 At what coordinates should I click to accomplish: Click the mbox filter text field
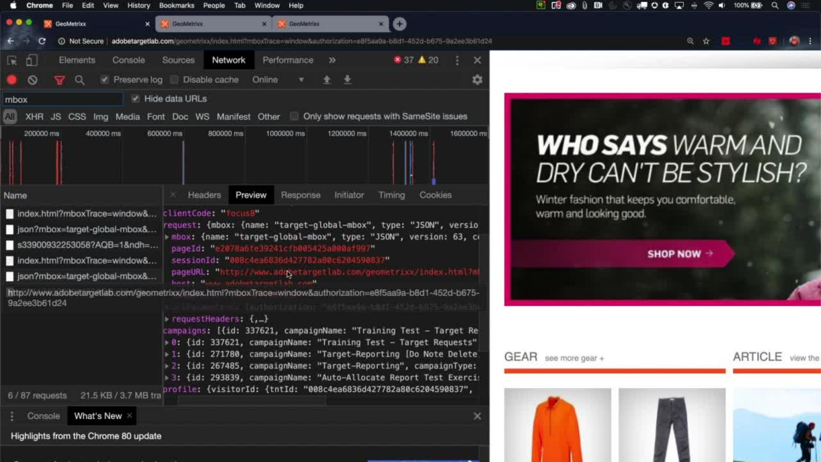(62, 100)
